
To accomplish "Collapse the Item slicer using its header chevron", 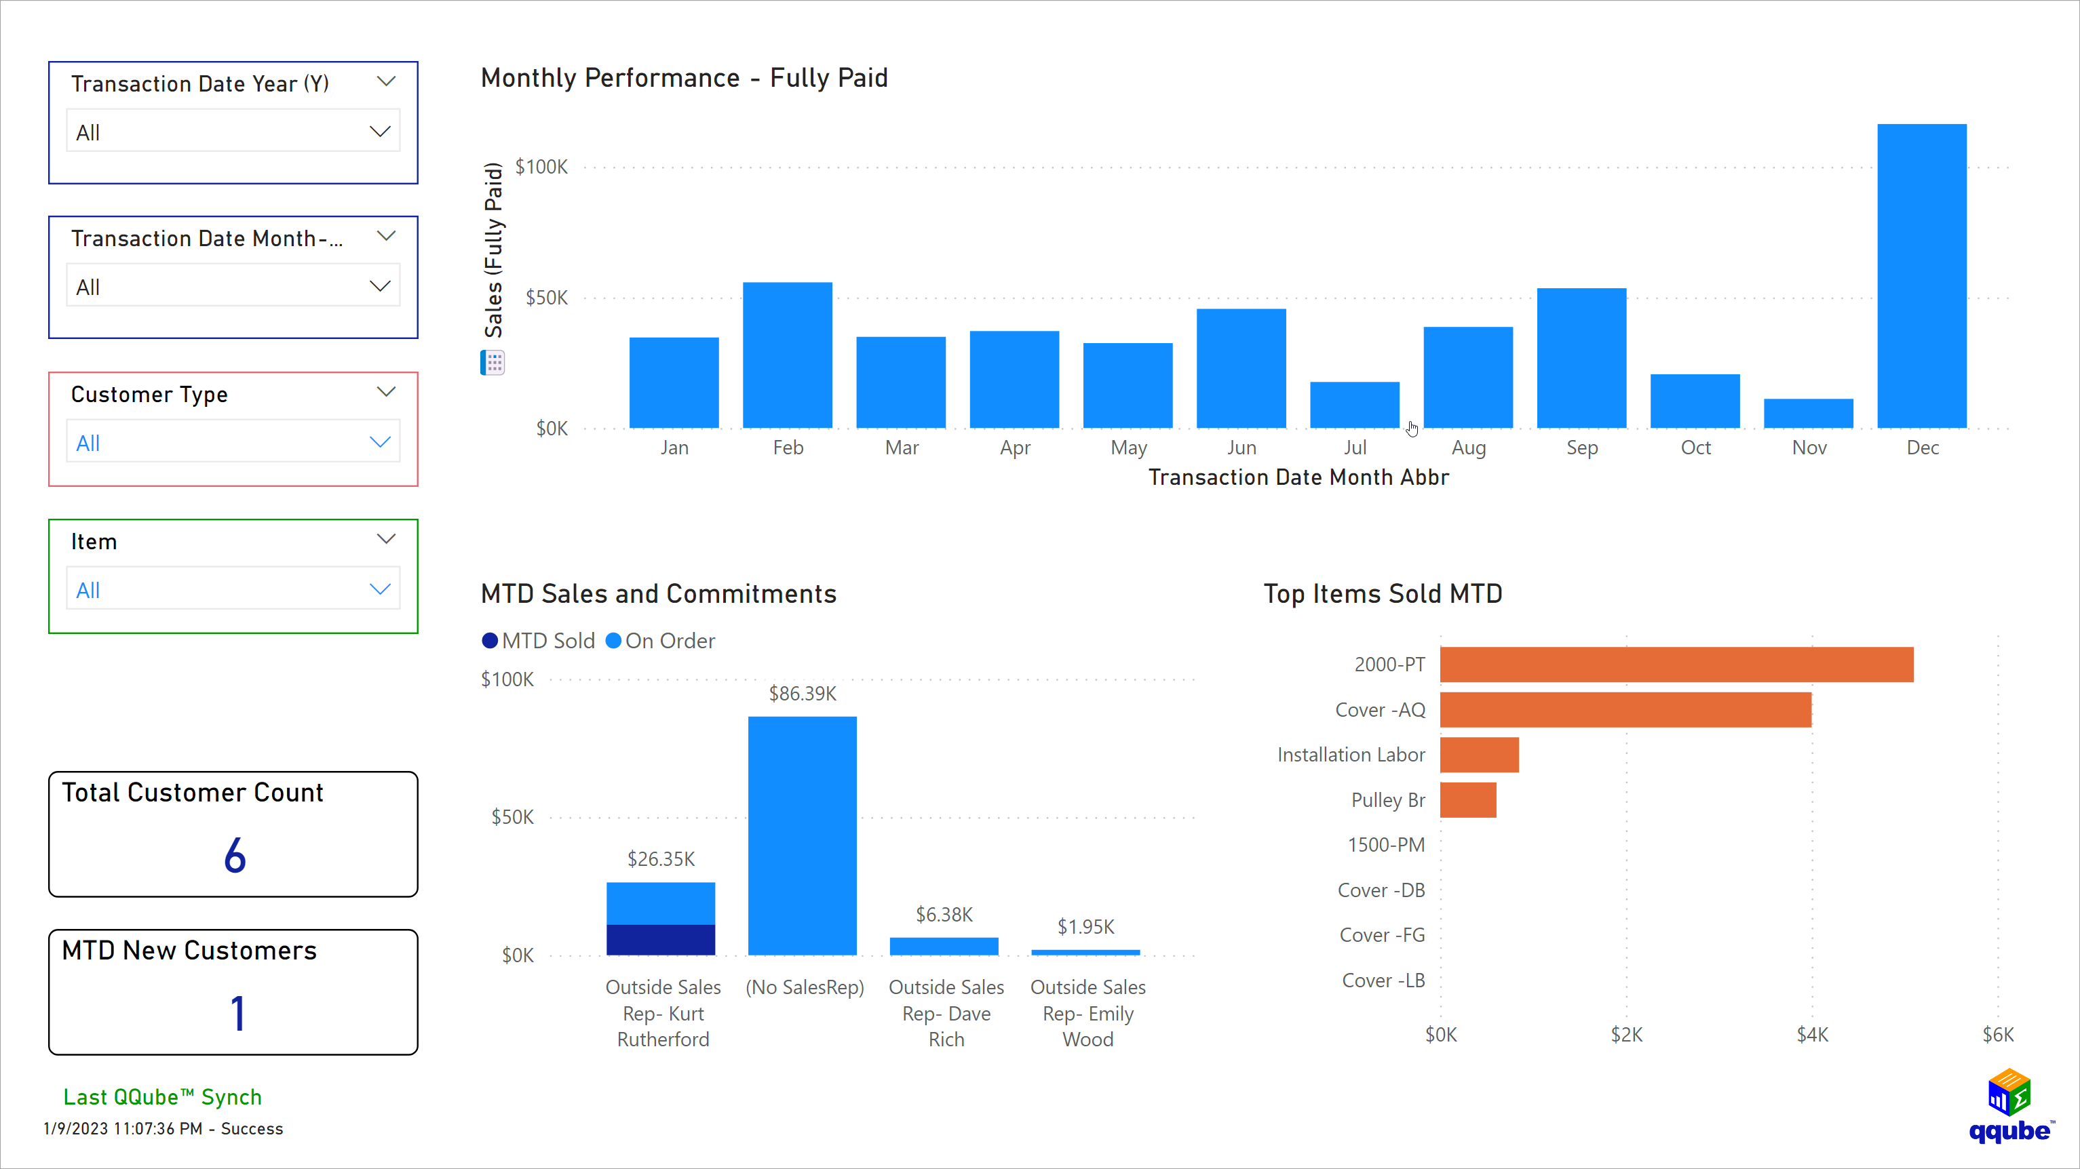I will click(387, 538).
